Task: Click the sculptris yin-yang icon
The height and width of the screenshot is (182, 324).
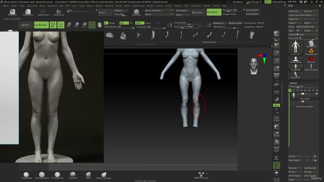Action: (x=100, y=25)
